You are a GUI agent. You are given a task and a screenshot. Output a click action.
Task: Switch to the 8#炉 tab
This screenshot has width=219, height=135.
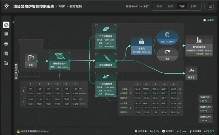pos(193,6)
